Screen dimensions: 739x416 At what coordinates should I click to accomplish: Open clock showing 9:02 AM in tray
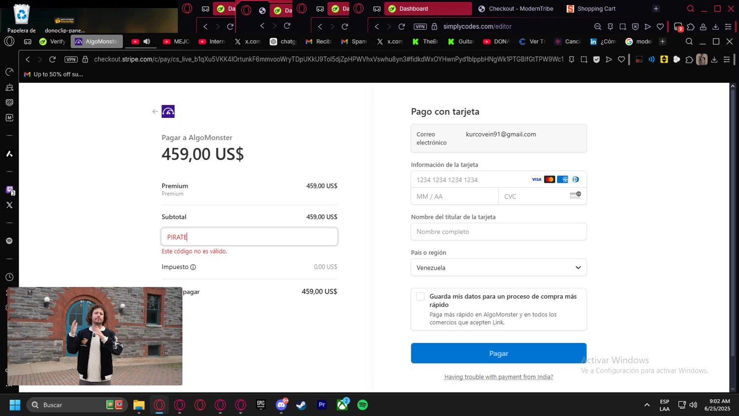[717, 405]
